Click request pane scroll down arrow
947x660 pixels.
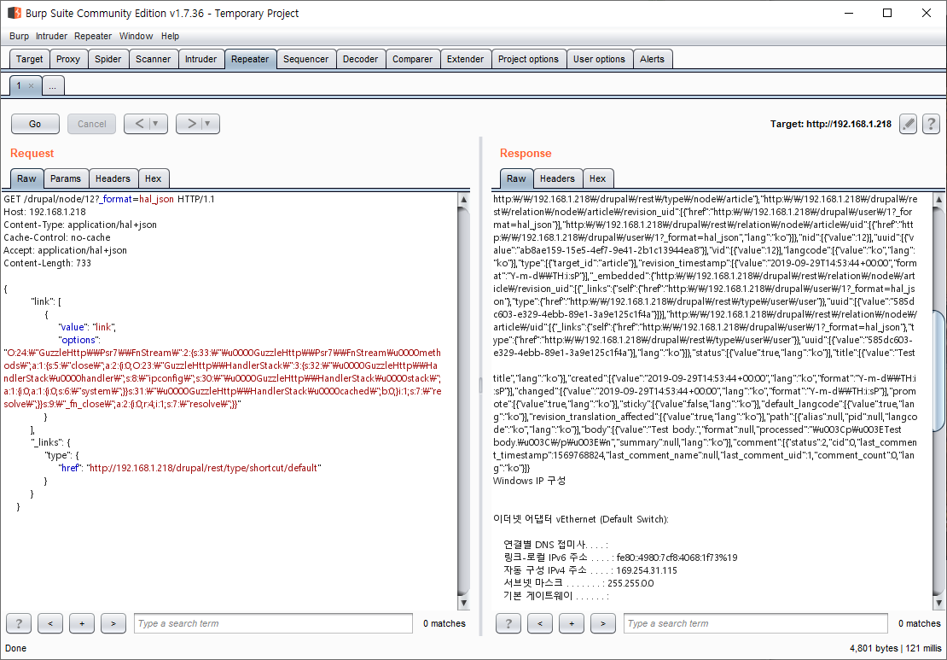(464, 603)
